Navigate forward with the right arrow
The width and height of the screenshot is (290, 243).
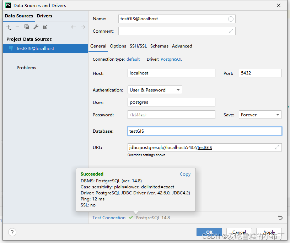coord(83,27)
